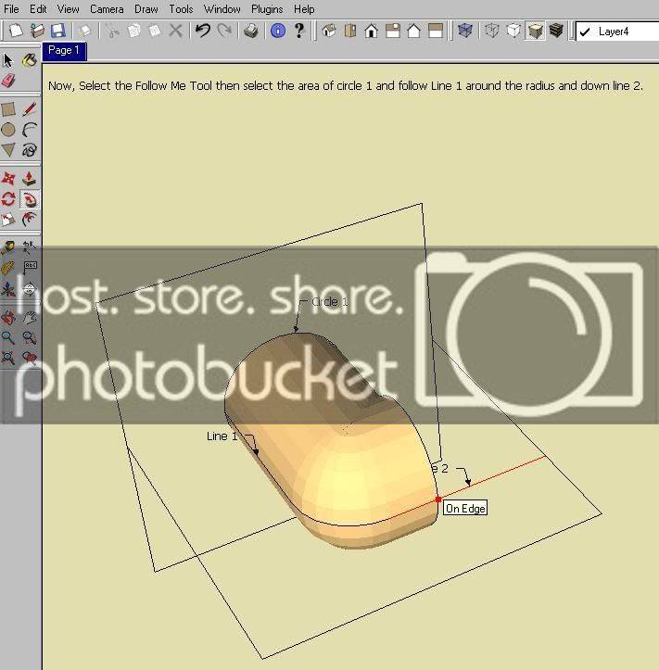Click the "Line 1" label text
Screen dimensions: 659x670
[222, 436]
